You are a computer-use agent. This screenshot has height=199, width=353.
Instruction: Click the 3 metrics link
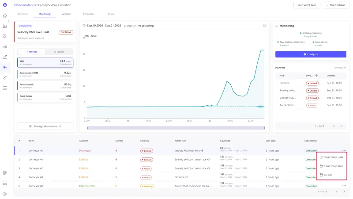tap(284, 46)
